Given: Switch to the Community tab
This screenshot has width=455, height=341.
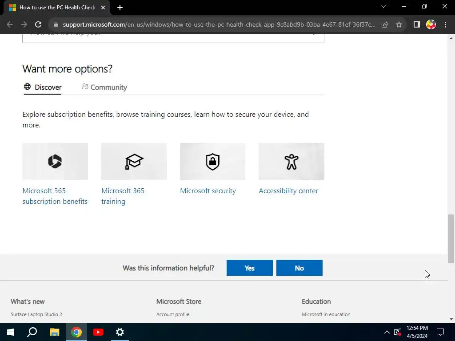Looking at the screenshot, I should coord(104,87).
